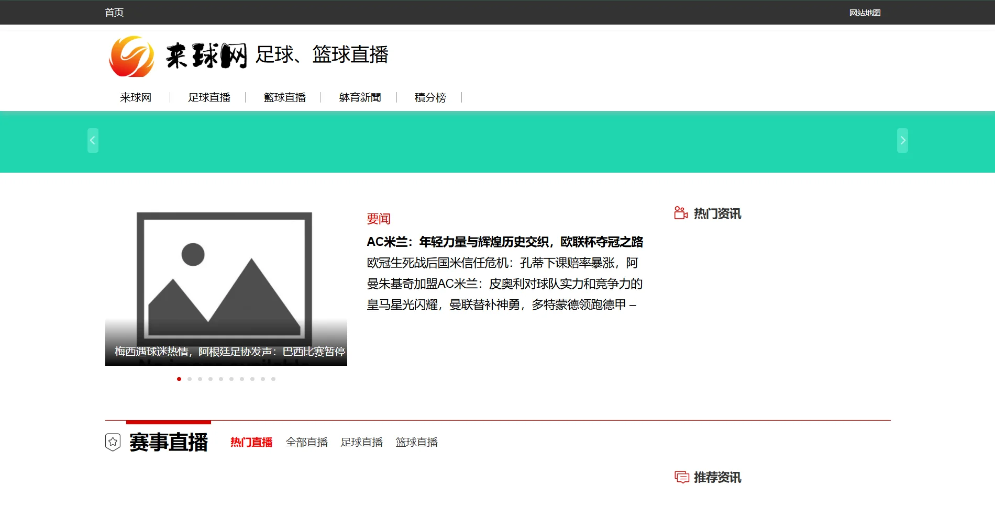This screenshot has height=508, width=995.
Task: Select the last slideshow pagination dot
Action: pos(273,379)
